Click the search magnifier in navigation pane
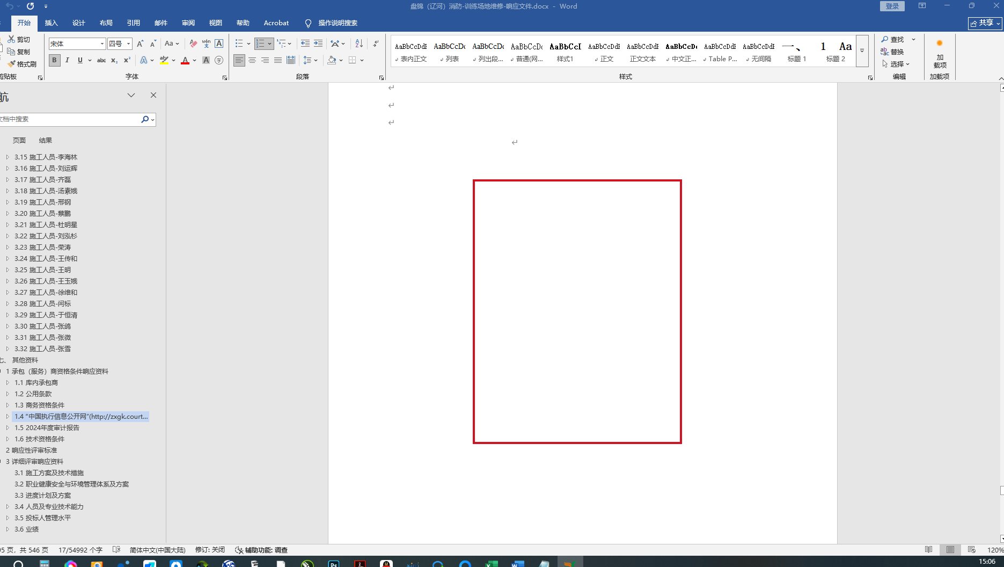The width and height of the screenshot is (1004, 567). click(x=144, y=119)
